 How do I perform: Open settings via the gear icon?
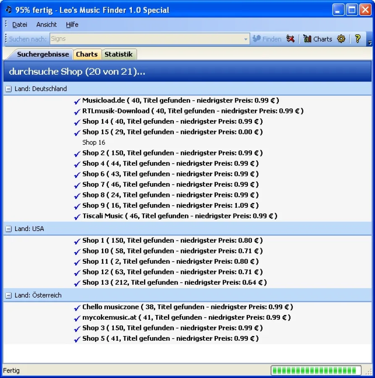(341, 39)
